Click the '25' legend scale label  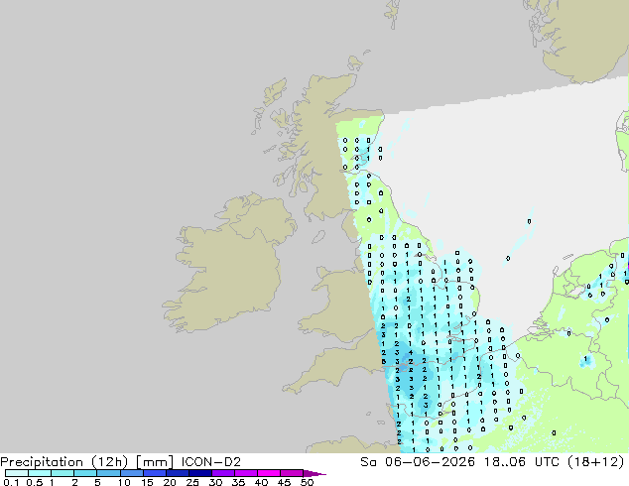(192, 482)
